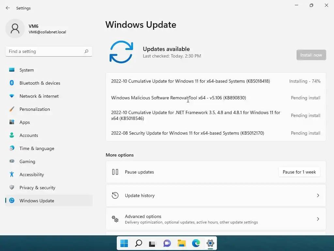The height and width of the screenshot is (251, 334).
Task: Open Bluetooth & devices section
Action: coord(49,83)
